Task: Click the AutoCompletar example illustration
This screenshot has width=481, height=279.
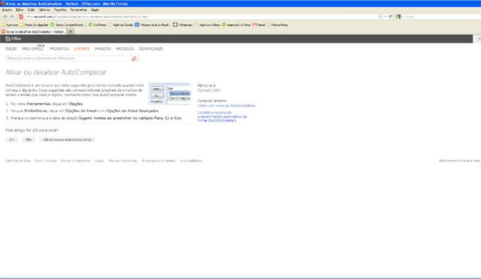Action: [x=170, y=94]
